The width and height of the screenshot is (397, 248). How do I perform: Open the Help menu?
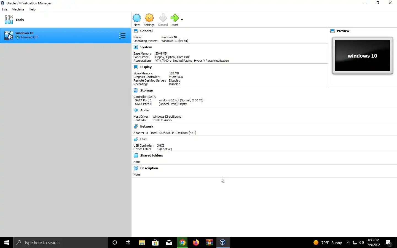coord(32,9)
